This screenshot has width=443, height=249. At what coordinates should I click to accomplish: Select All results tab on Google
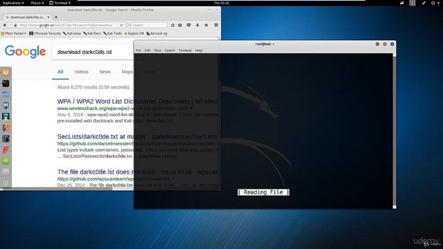pos(60,72)
